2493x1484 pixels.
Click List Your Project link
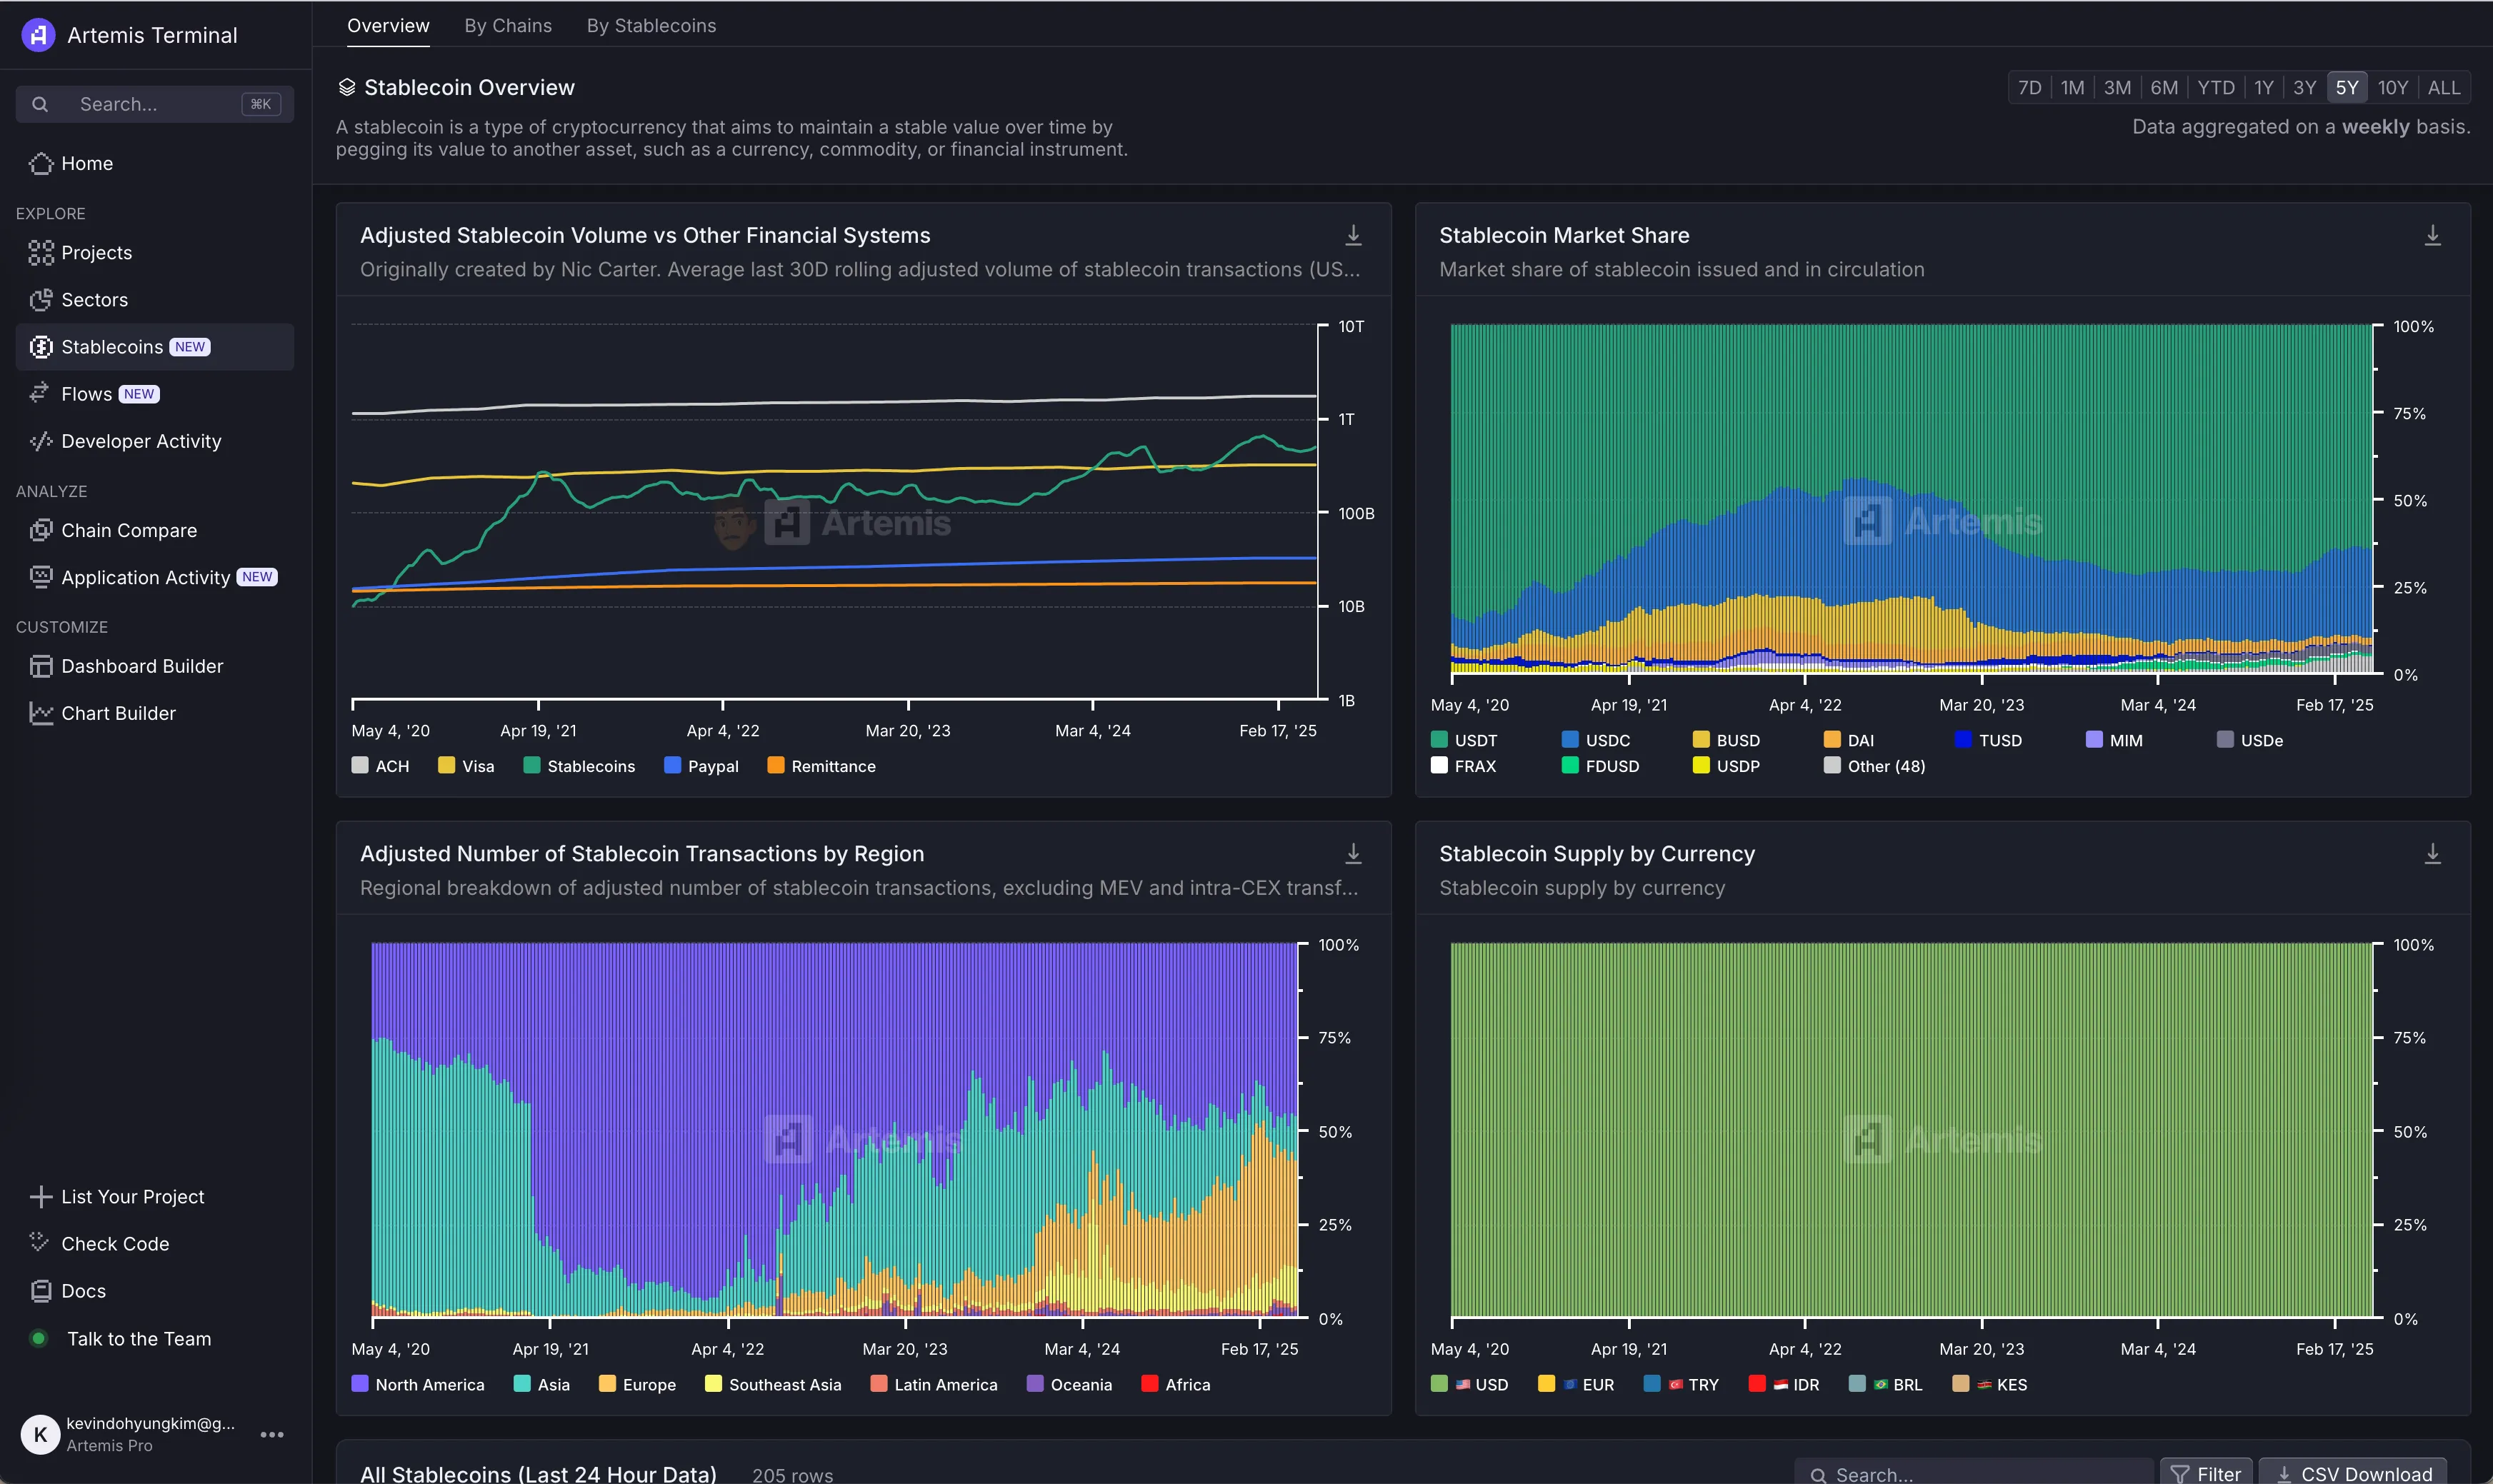(x=132, y=1197)
